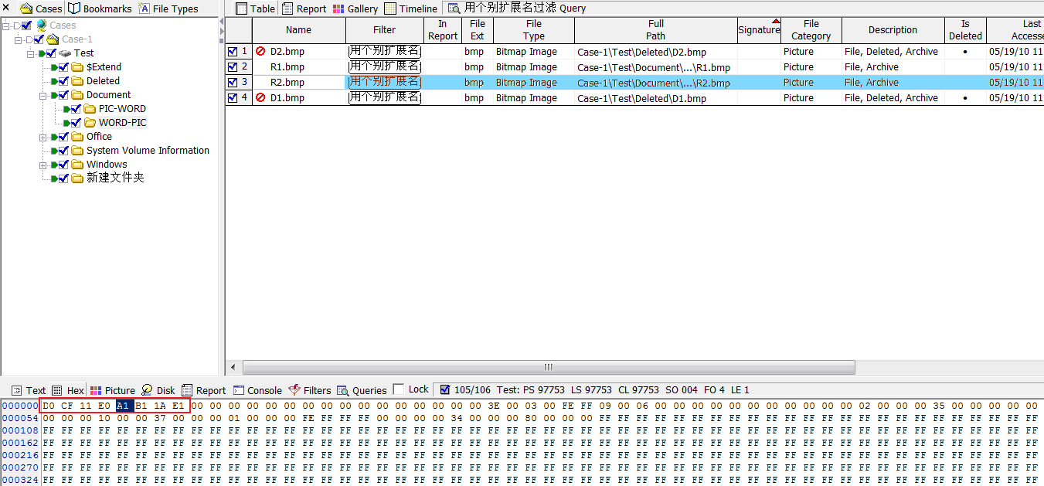Click the folder icon of Windows
The height and width of the screenshot is (486, 1044).
[77, 165]
